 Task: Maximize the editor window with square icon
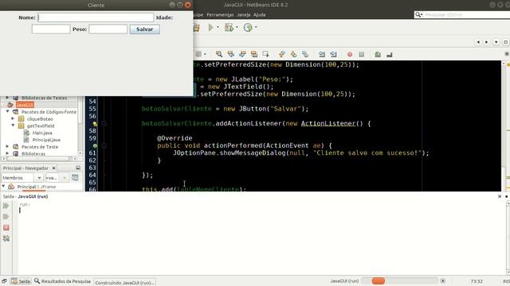pyautogui.click(x=505, y=42)
